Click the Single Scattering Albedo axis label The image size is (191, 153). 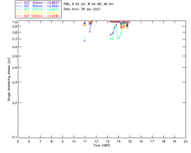tap(9, 79)
